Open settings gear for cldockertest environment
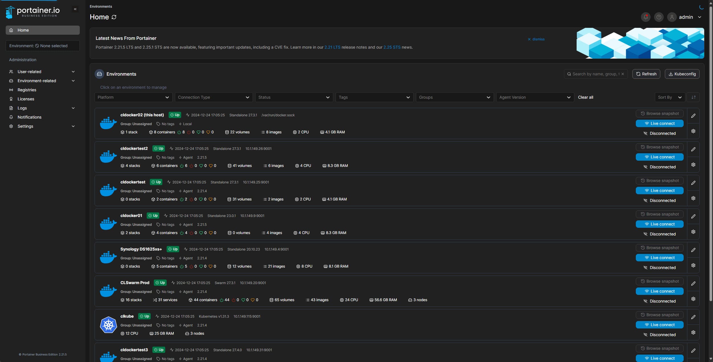The image size is (713, 362). click(x=693, y=198)
